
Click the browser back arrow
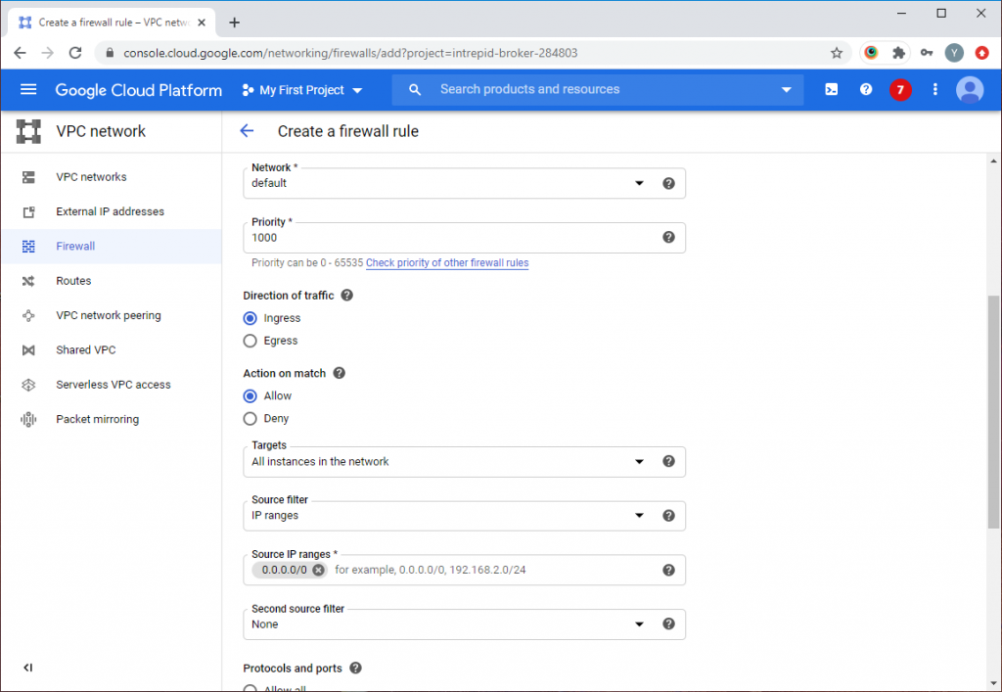[21, 53]
